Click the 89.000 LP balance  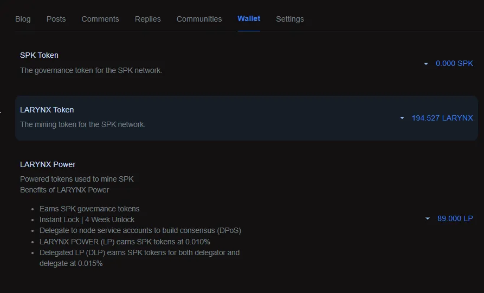(455, 218)
